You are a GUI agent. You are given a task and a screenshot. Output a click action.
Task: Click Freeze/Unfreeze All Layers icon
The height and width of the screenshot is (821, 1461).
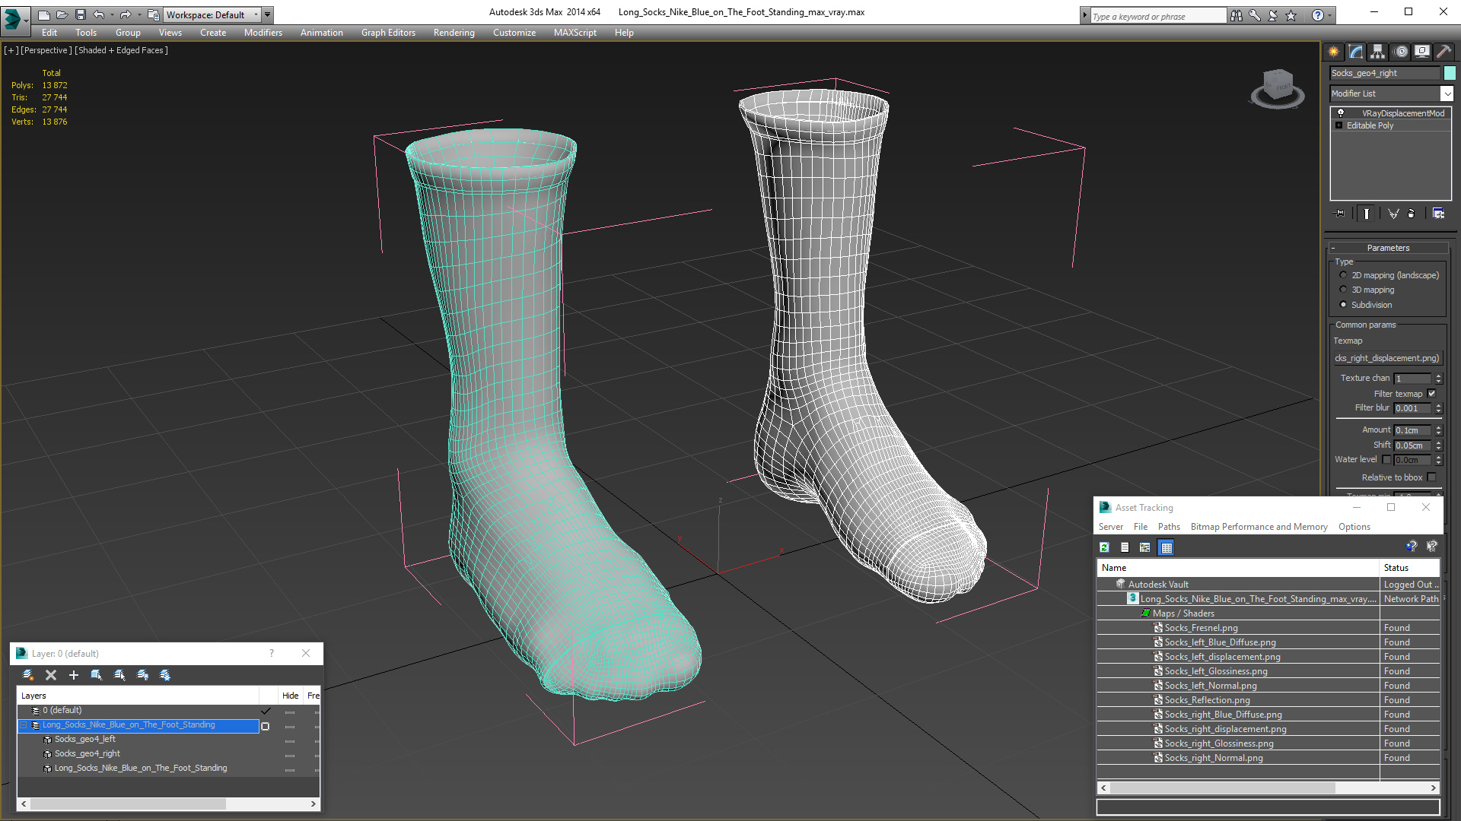coord(165,675)
